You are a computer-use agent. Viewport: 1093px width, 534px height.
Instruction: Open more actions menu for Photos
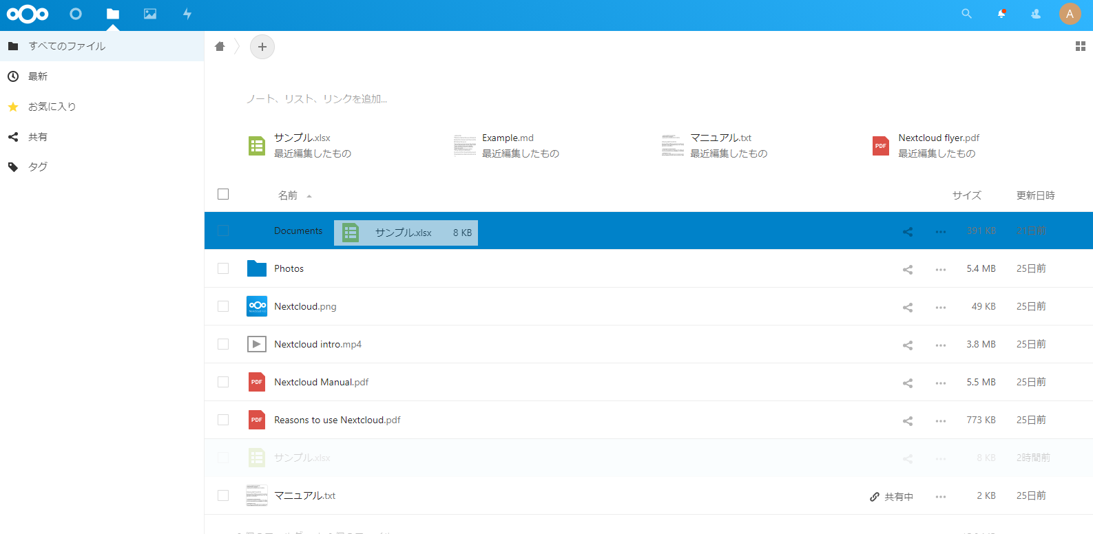[x=941, y=270]
